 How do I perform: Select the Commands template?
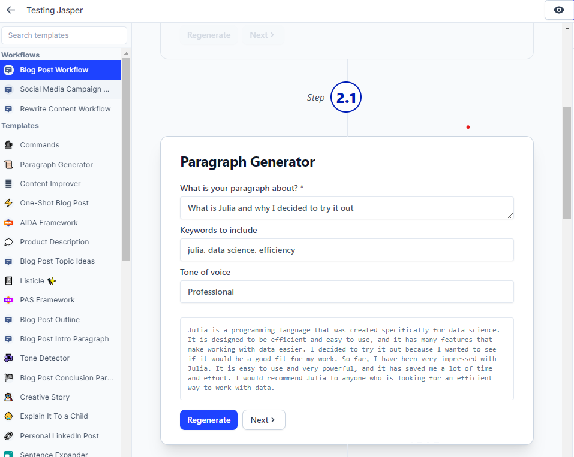[61, 145]
